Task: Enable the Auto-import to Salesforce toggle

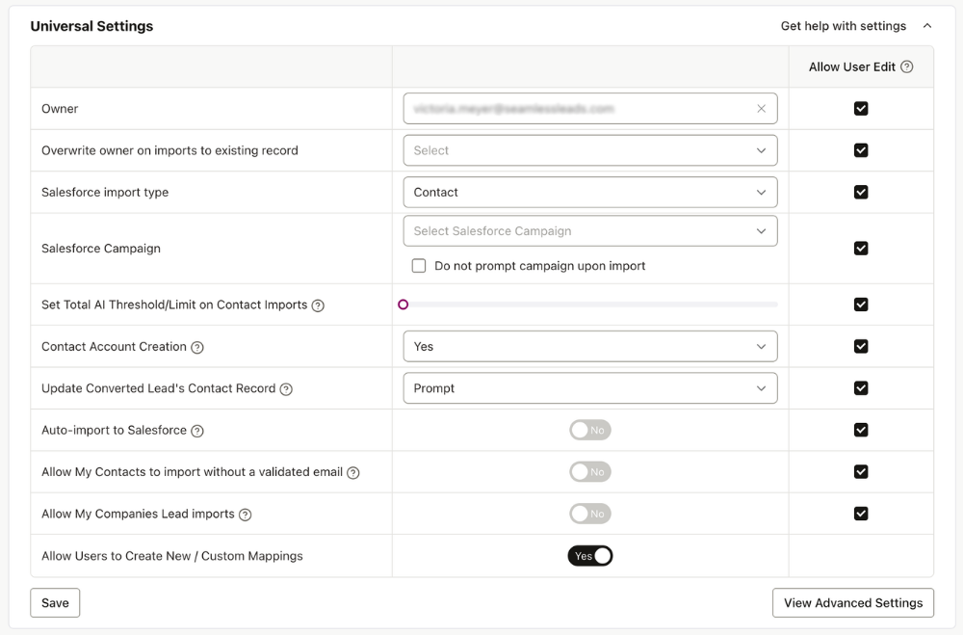Action: coord(589,430)
